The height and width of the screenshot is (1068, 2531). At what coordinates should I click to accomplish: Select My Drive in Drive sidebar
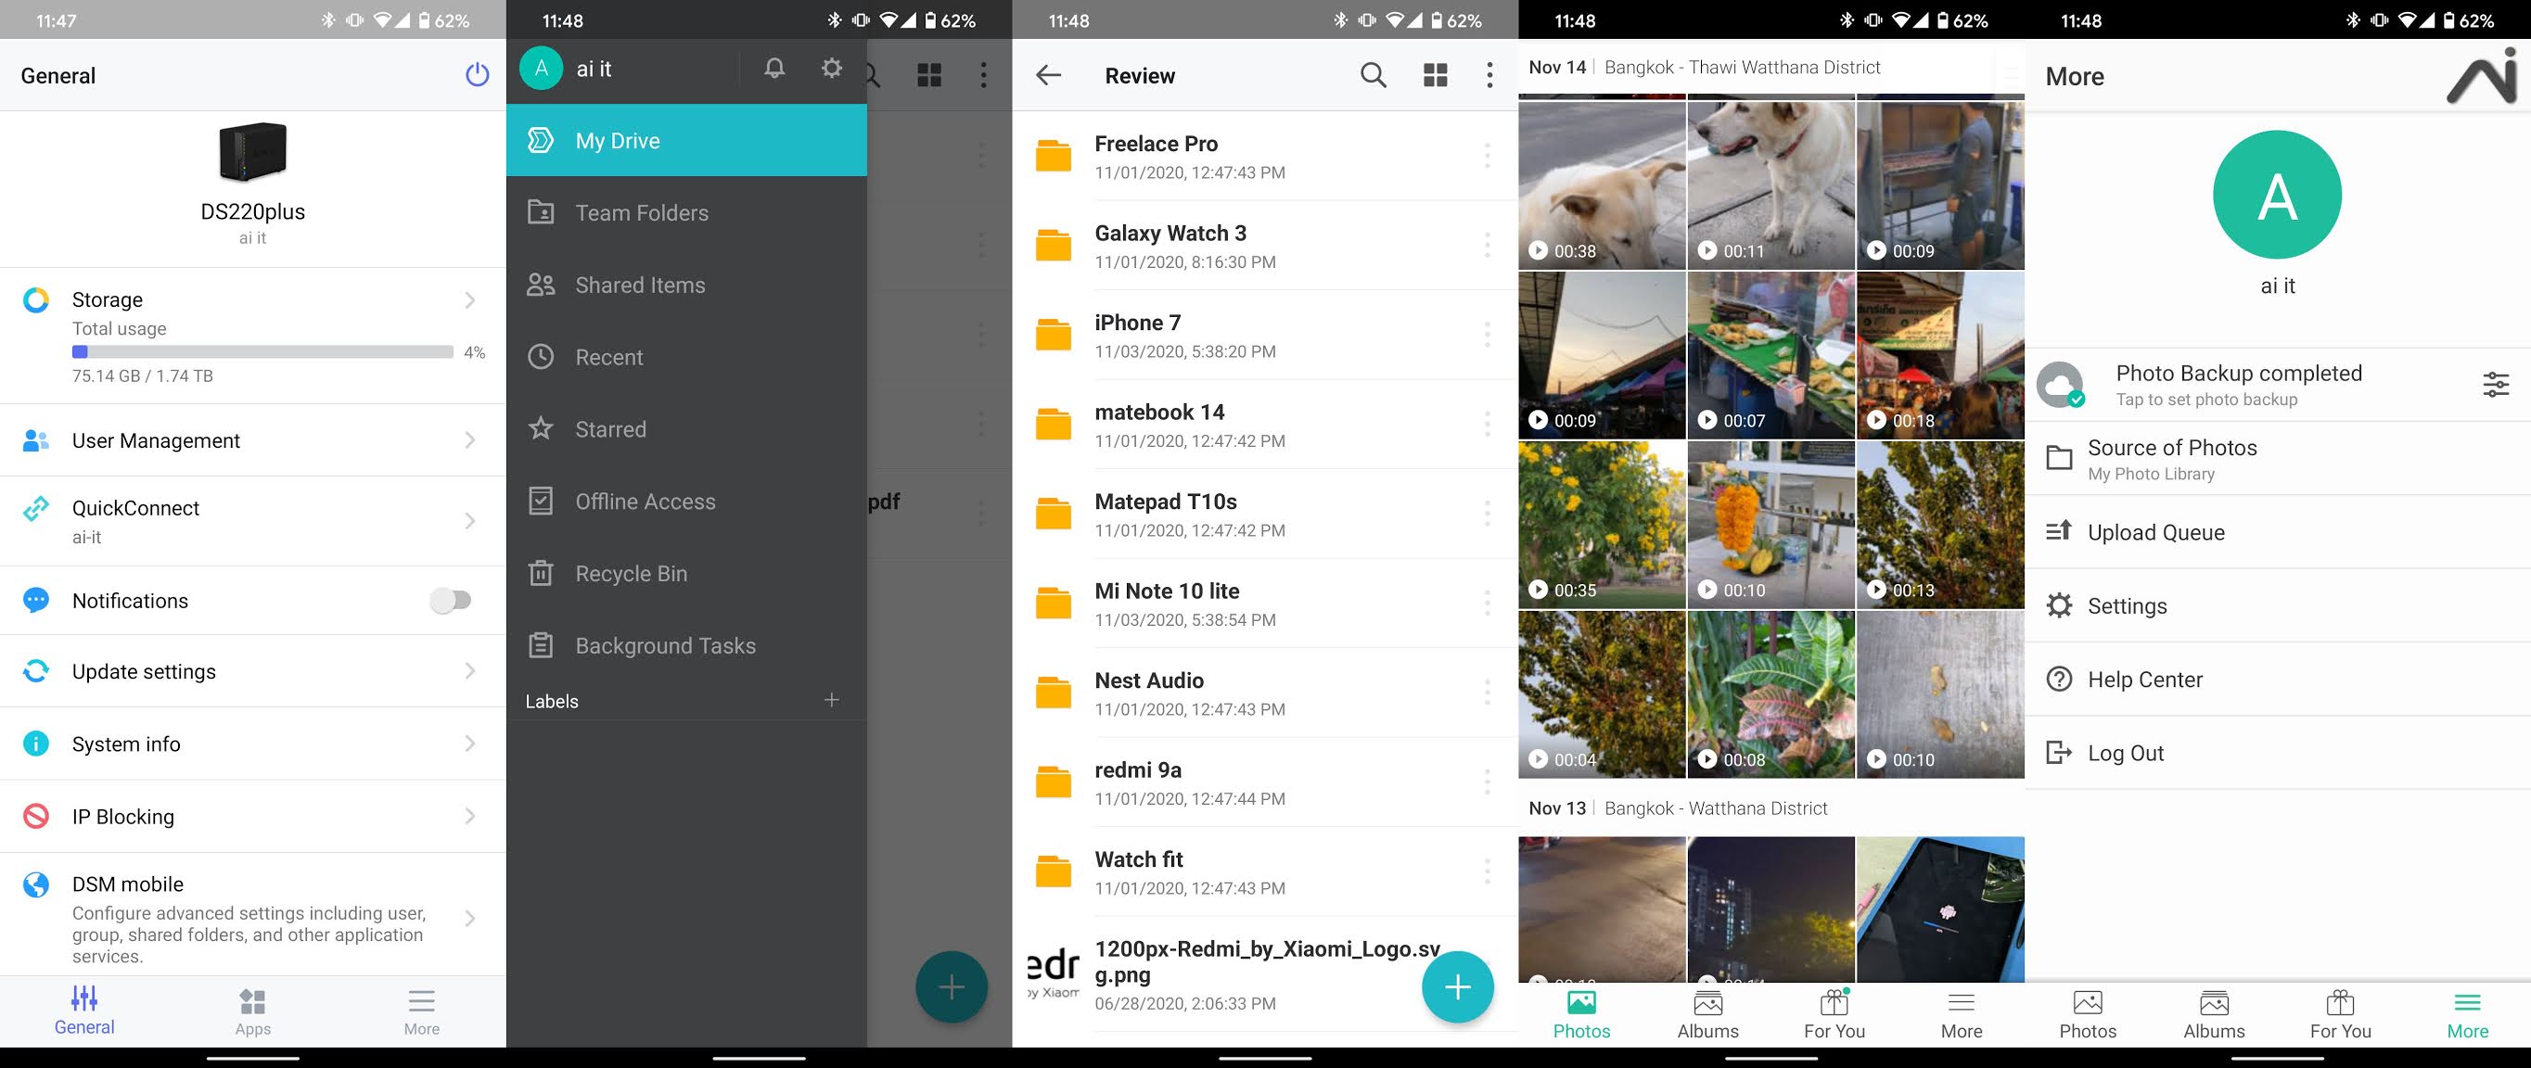[x=685, y=141]
